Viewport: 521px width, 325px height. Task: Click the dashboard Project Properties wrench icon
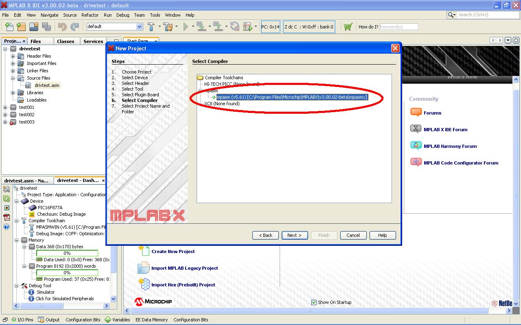tap(7, 189)
